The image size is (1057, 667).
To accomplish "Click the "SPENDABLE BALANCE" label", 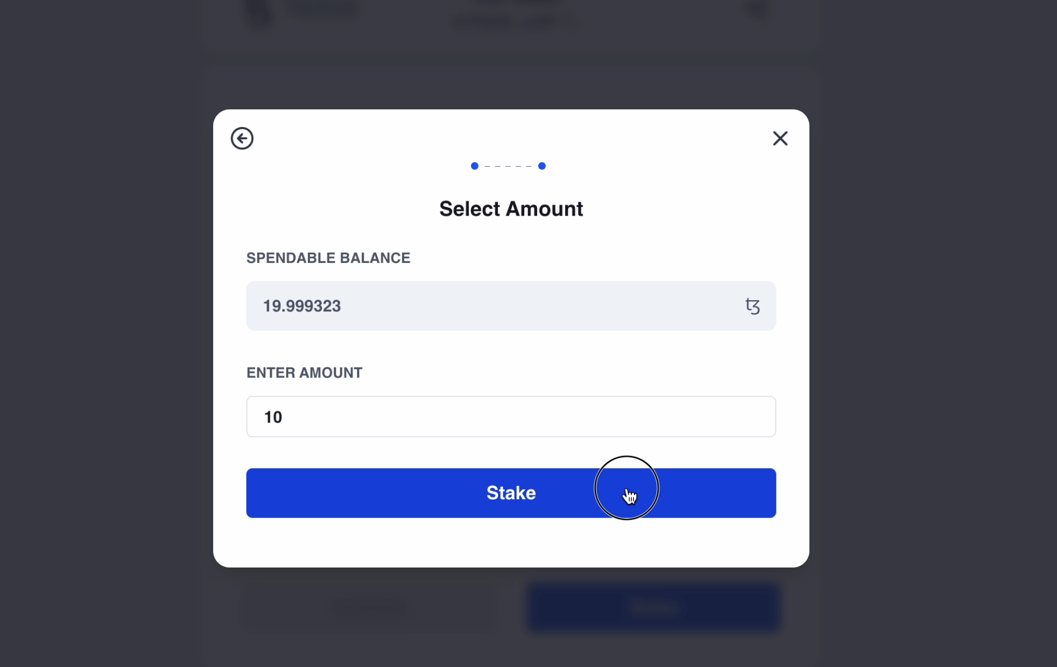I will coord(328,258).
